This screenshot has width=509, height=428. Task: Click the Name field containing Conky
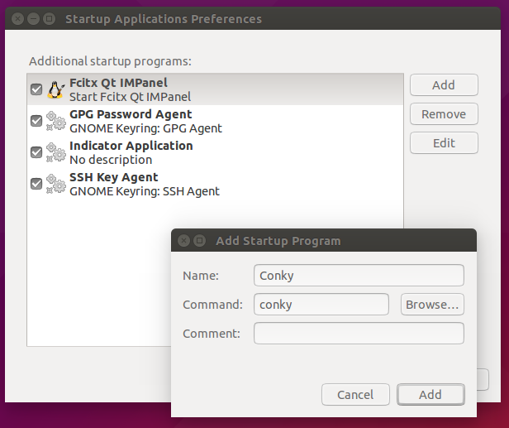coord(359,276)
